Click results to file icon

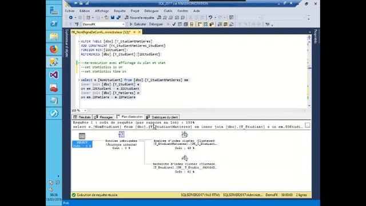point(232,24)
